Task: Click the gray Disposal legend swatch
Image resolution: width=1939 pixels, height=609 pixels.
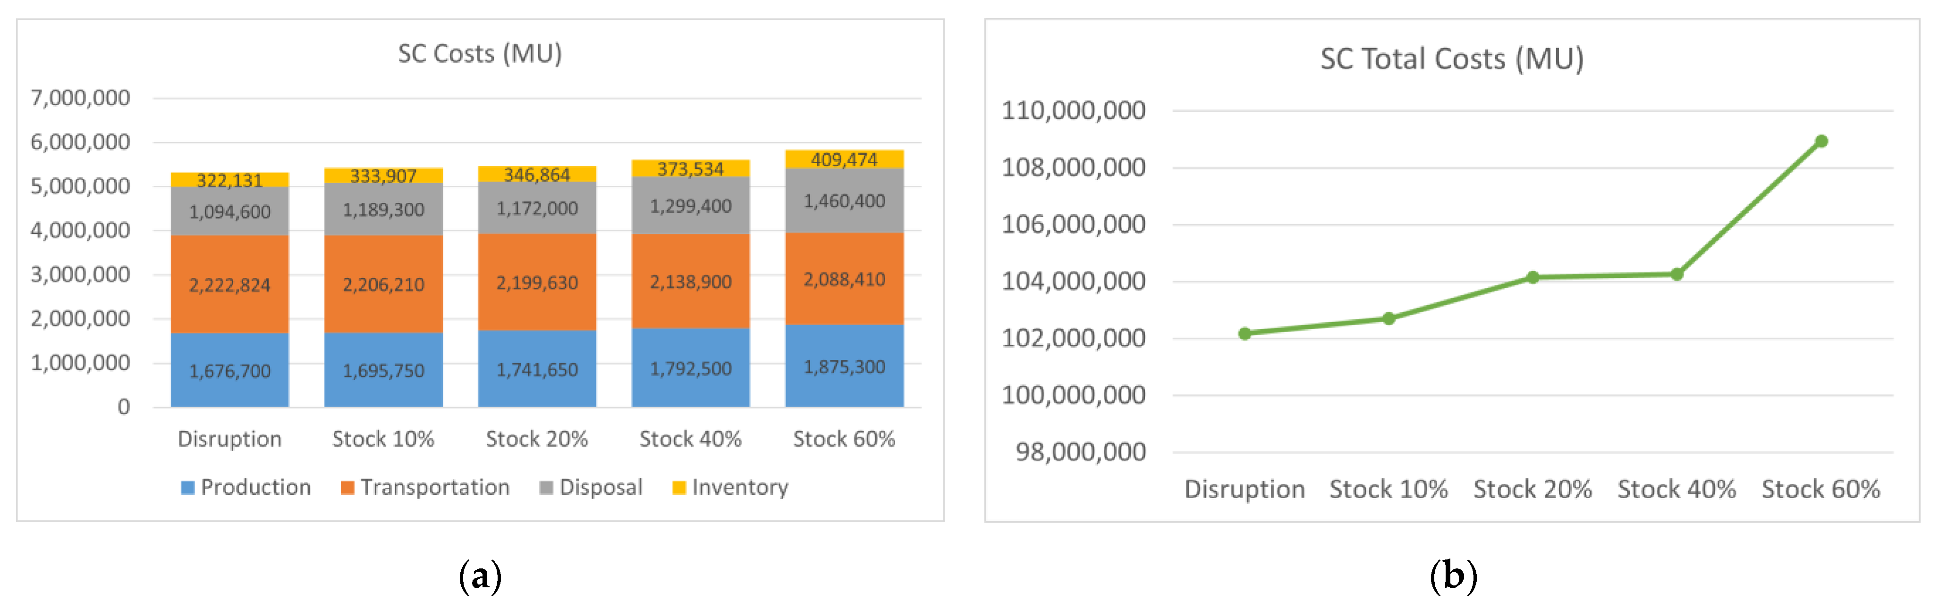Action: [x=546, y=487]
